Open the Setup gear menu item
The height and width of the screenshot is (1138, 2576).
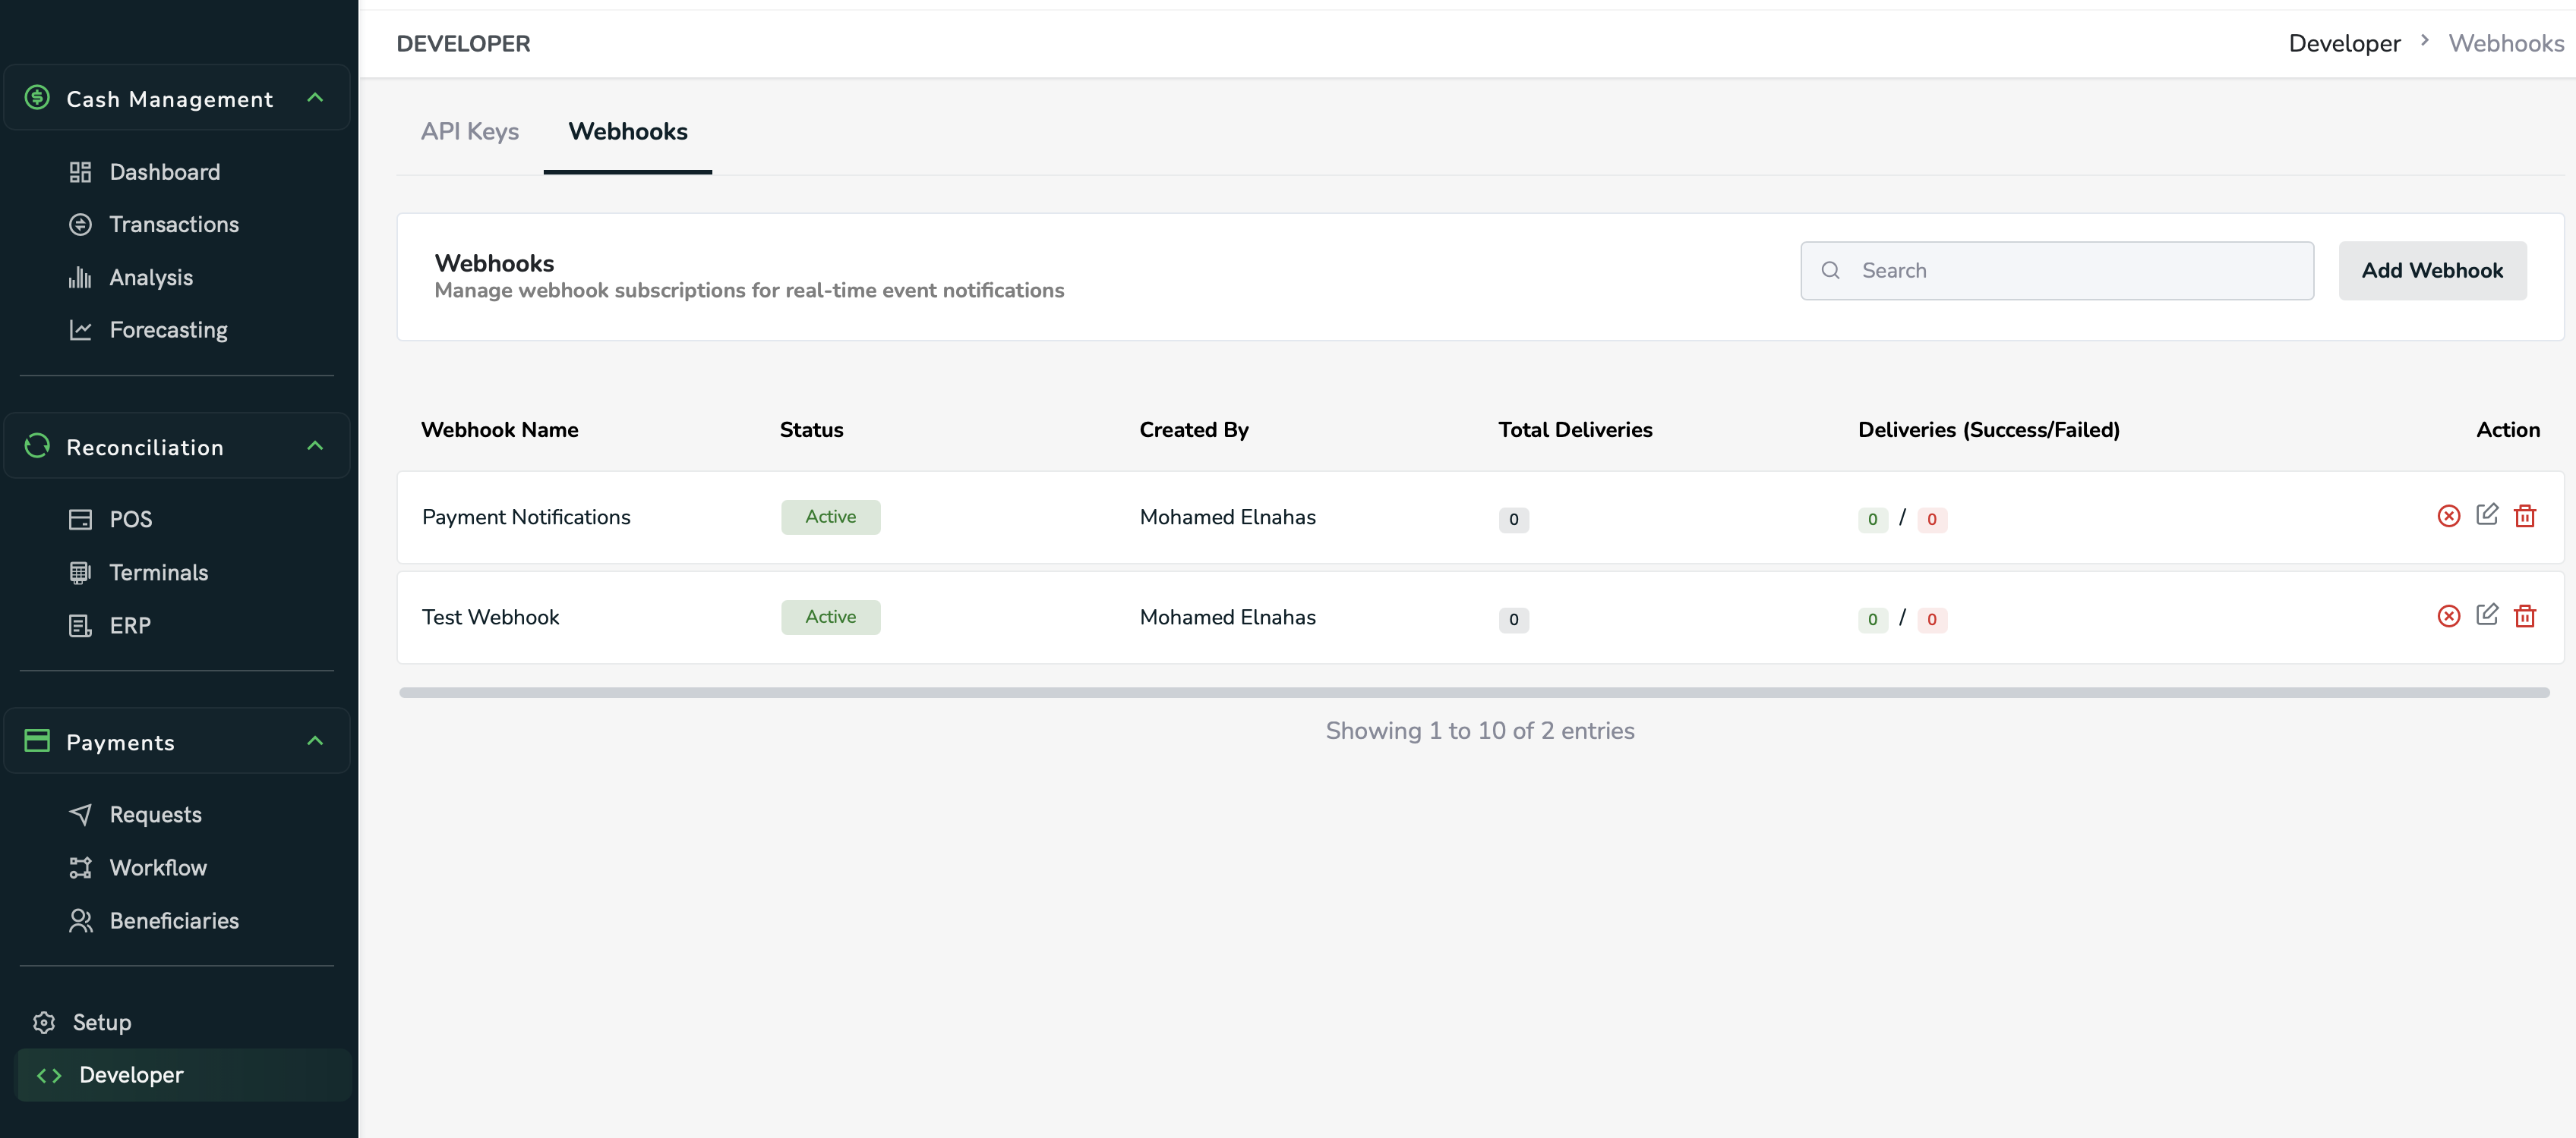click(100, 1022)
